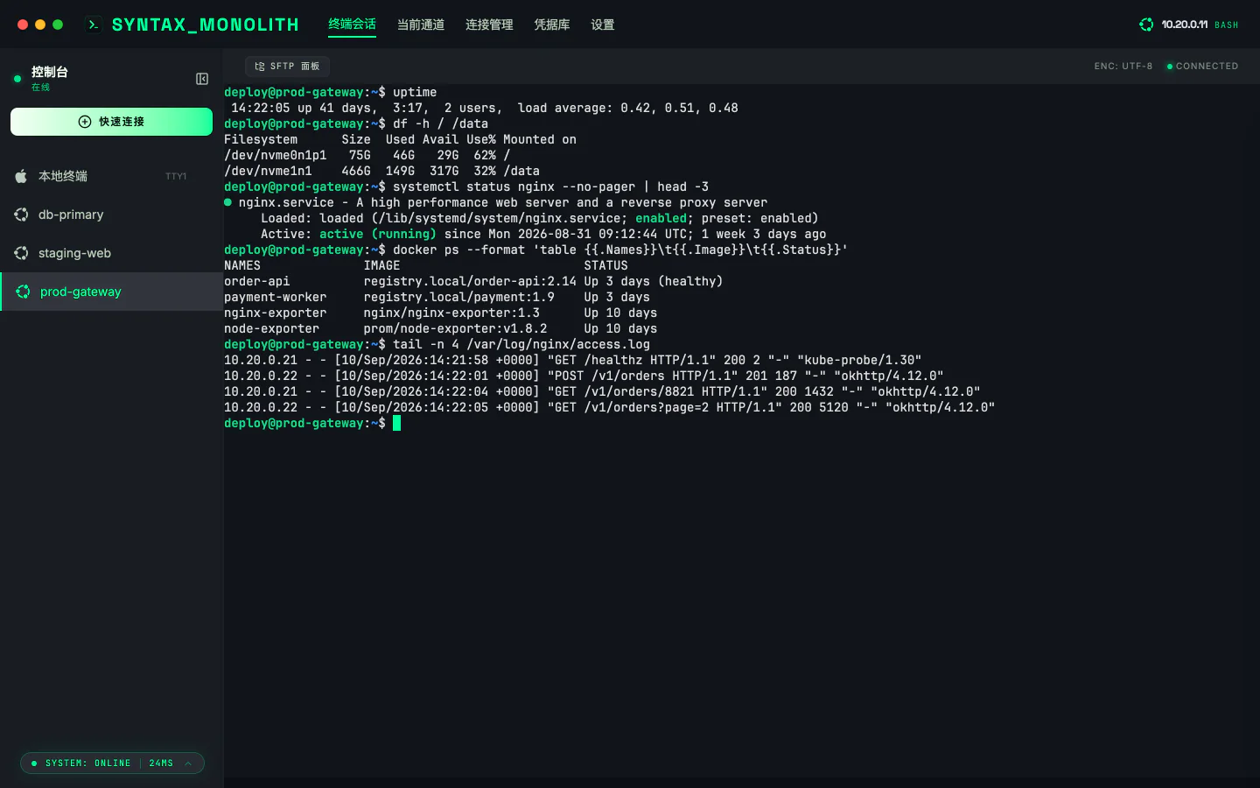Click the BASH shell label

coord(1227,25)
